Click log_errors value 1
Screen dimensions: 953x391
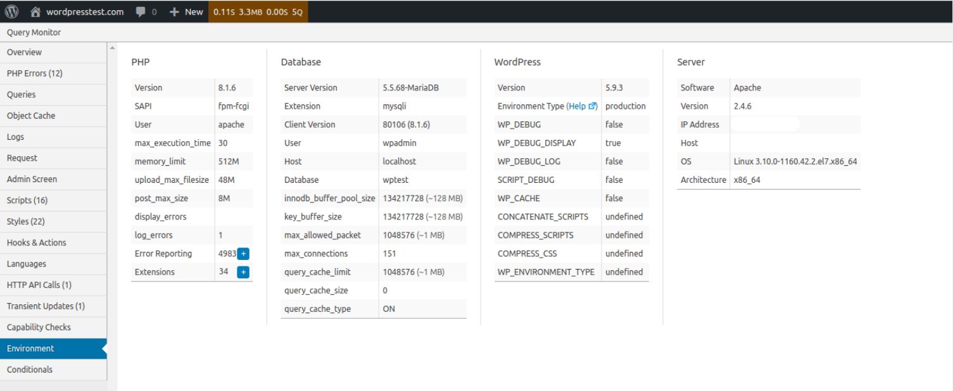point(220,235)
